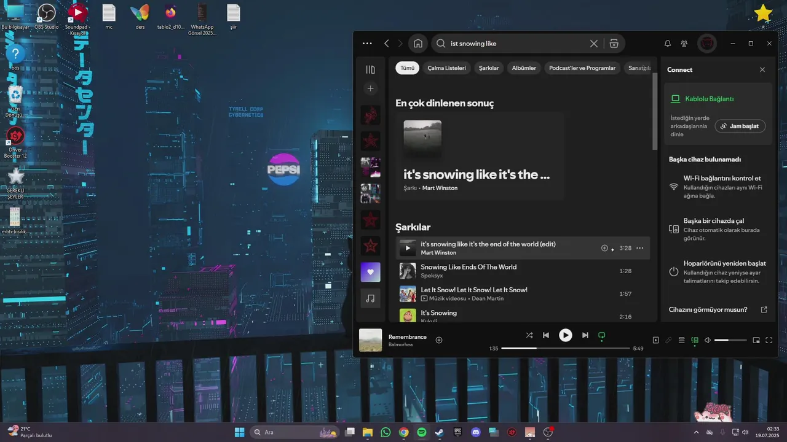The width and height of the screenshot is (787, 442).
Task: Clear the search field with X
Action: pos(593,44)
